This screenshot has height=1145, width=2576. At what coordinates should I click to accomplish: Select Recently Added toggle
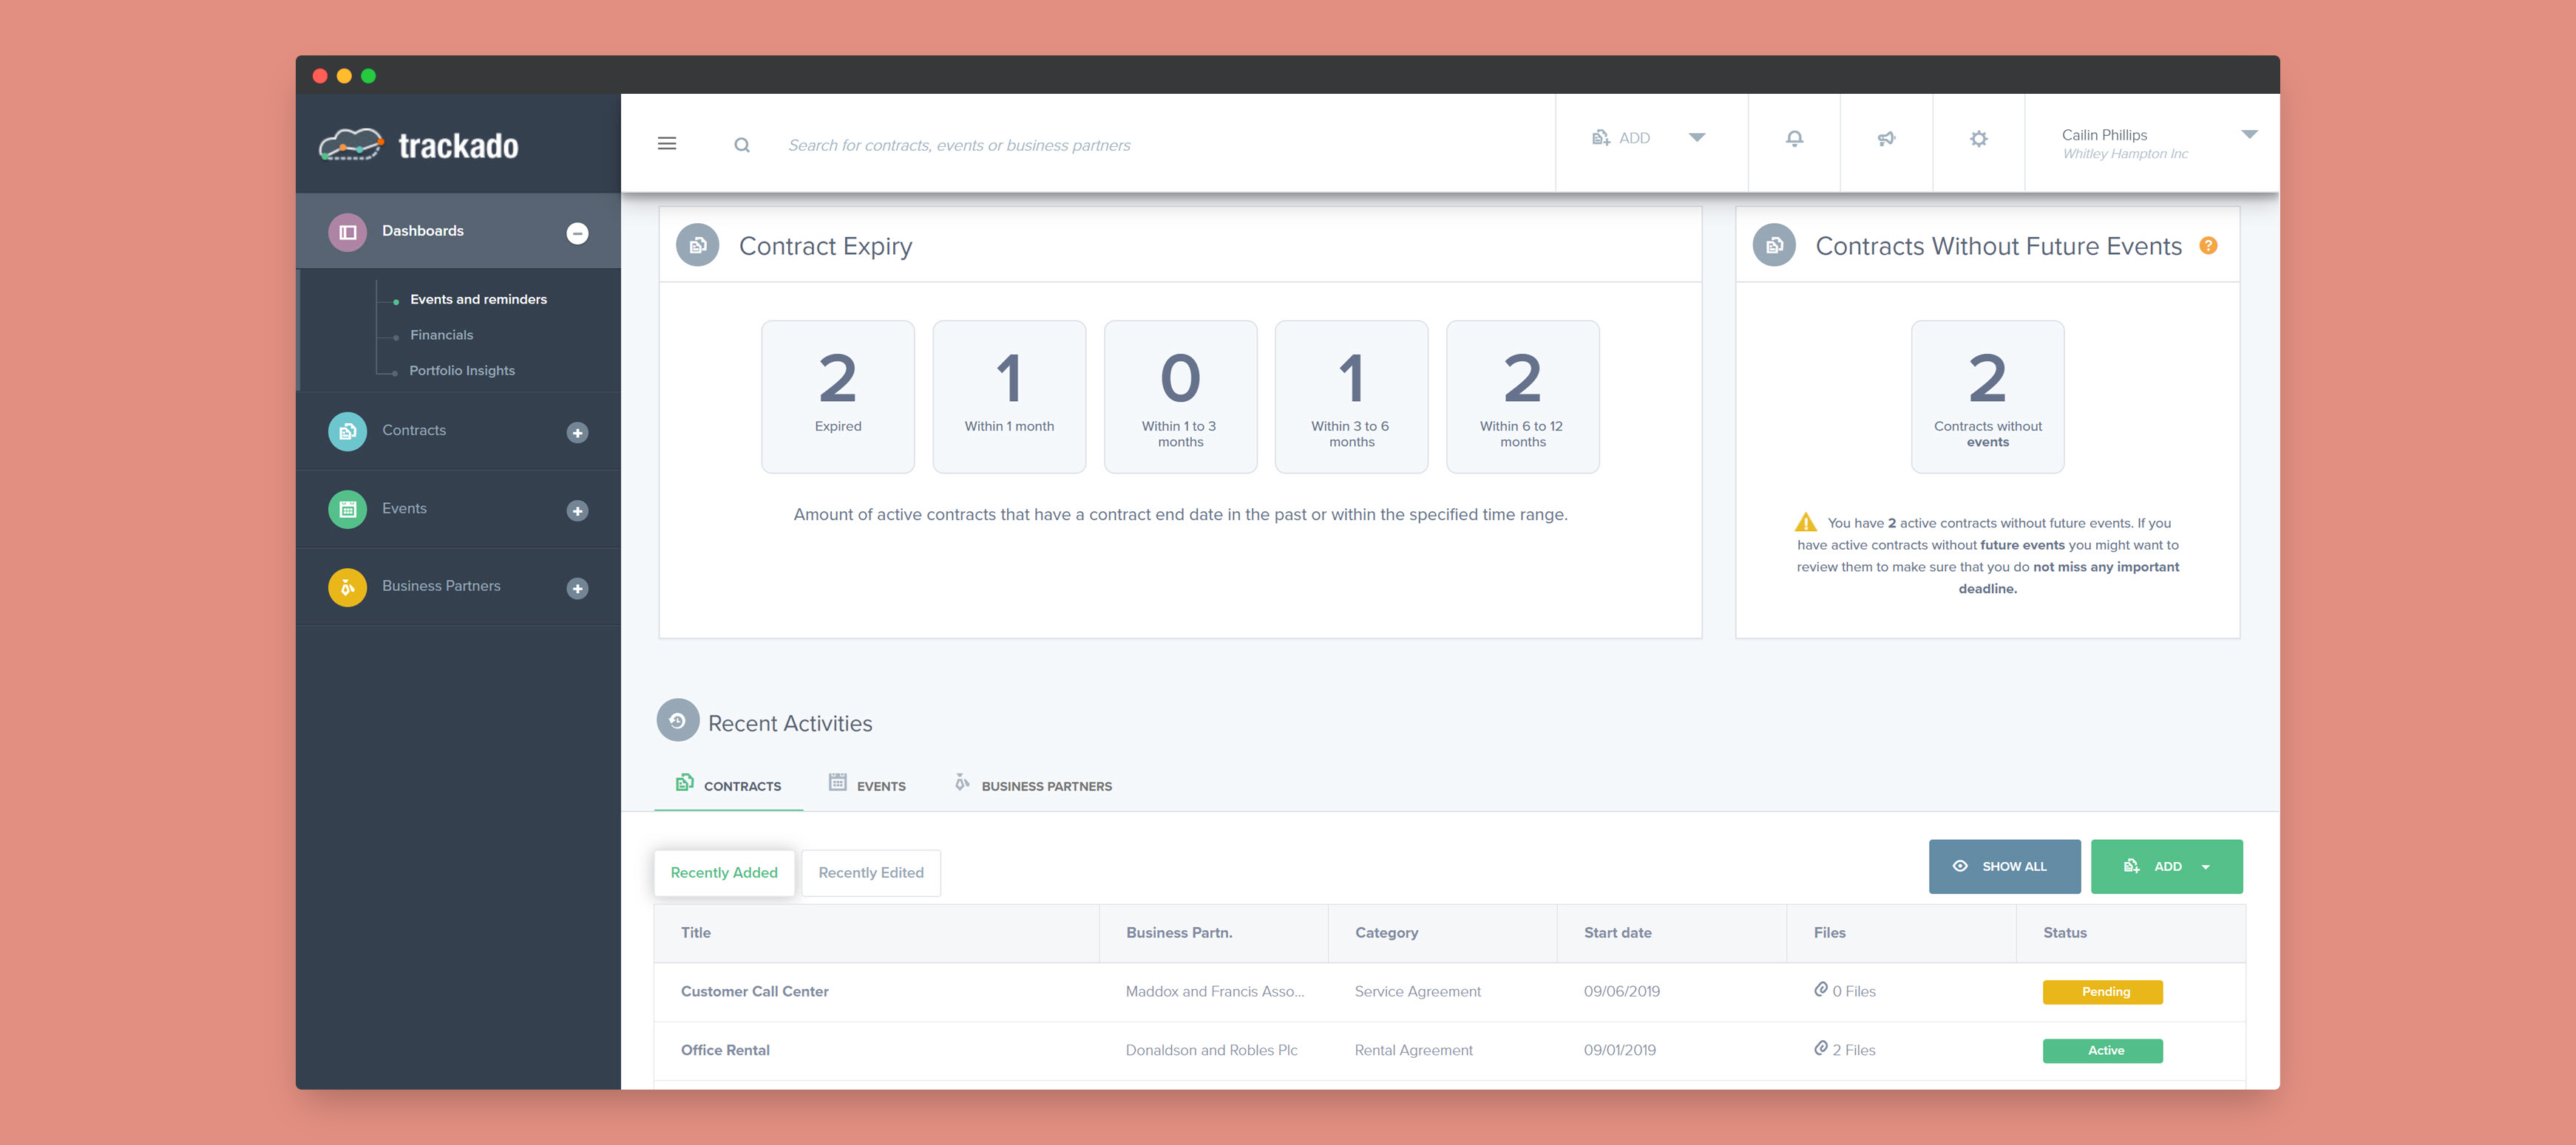[x=723, y=872]
